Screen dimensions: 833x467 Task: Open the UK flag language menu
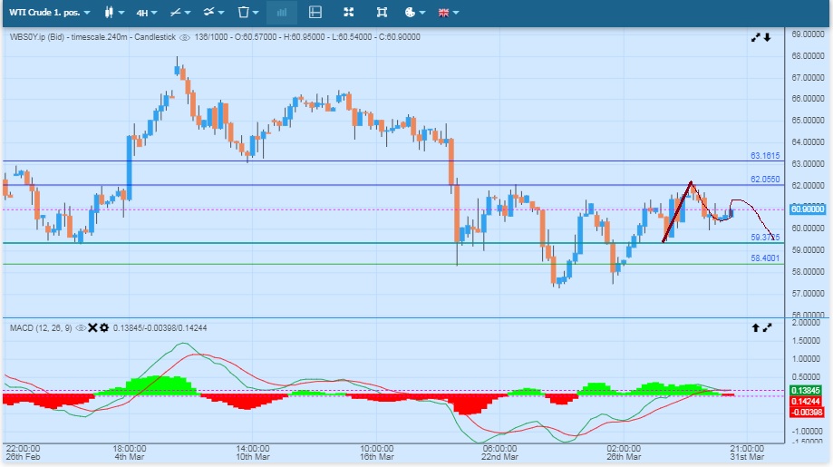click(x=447, y=13)
